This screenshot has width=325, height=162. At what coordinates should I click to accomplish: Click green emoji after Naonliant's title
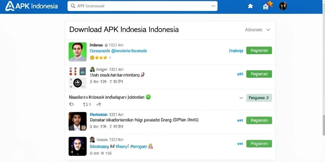pos(148,97)
